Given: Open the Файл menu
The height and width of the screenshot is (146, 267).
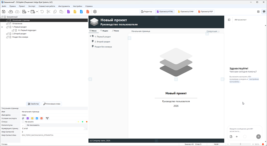Looking at the screenshot, I should pyautogui.click(x=4, y=6).
